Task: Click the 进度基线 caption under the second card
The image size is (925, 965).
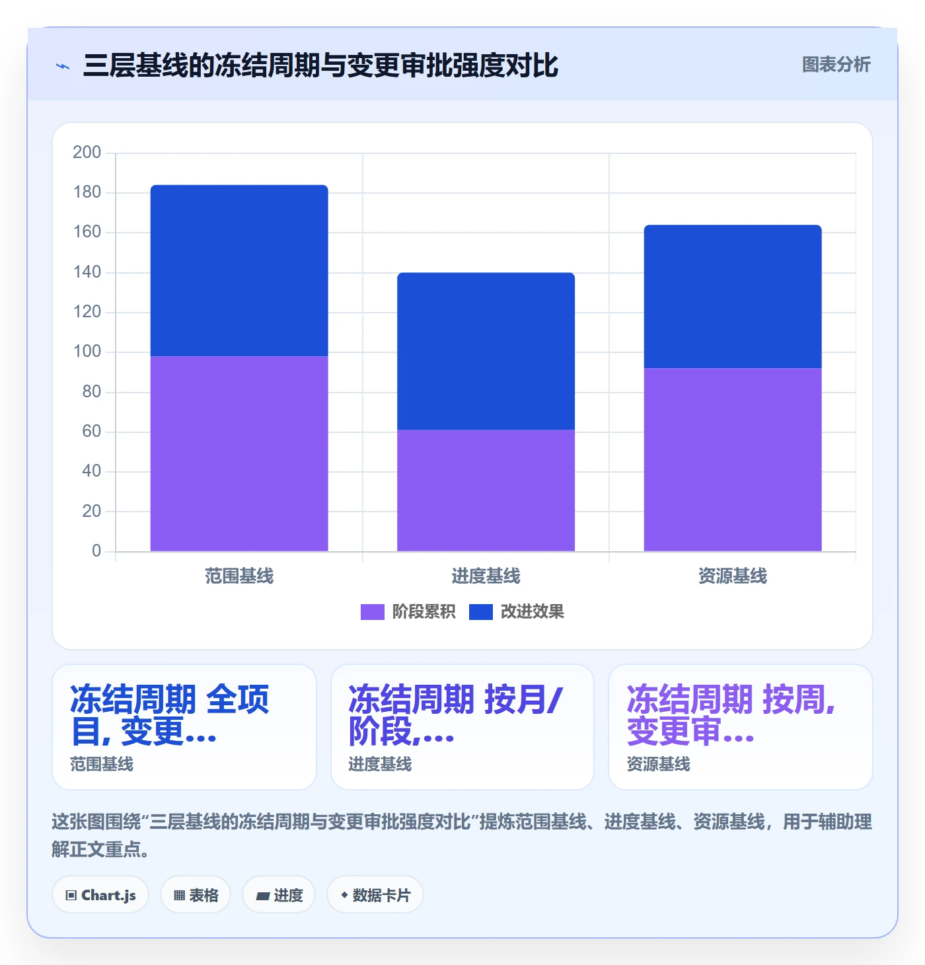Action: click(x=380, y=765)
